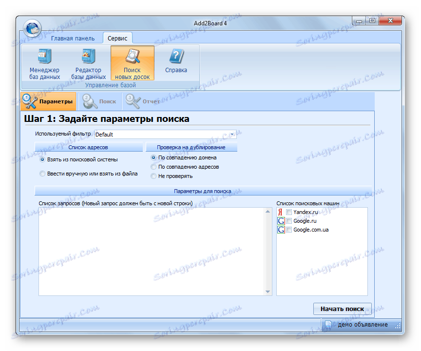Launch Редактор базы данных editor
Screen dimensions: 421x351
pyautogui.click(x=88, y=64)
